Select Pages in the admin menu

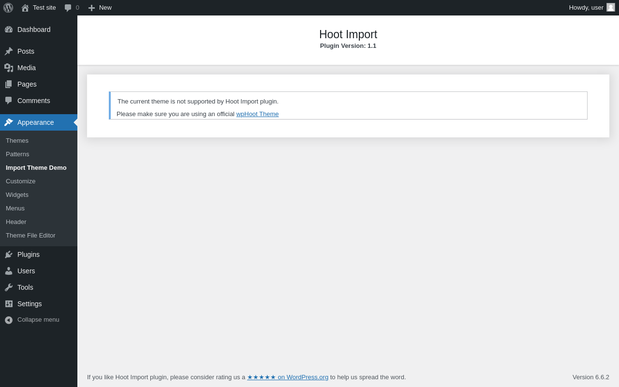coord(27,84)
